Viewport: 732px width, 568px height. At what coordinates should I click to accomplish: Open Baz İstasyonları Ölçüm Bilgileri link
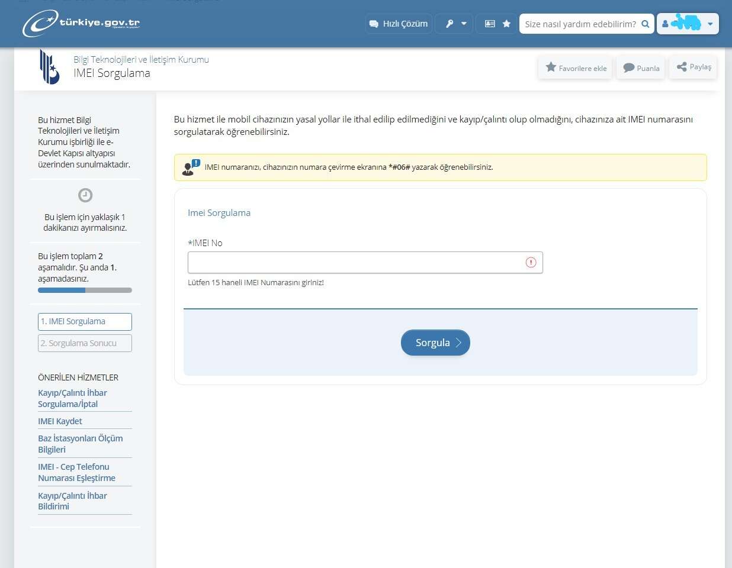tap(81, 444)
